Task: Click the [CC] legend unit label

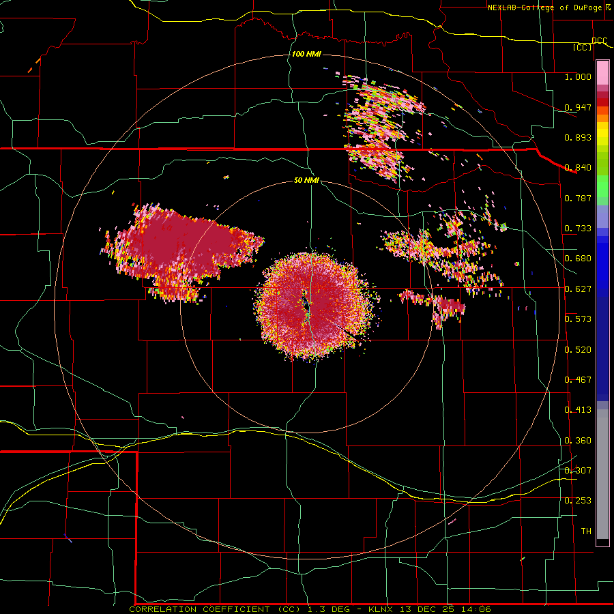Action: pyautogui.click(x=583, y=47)
